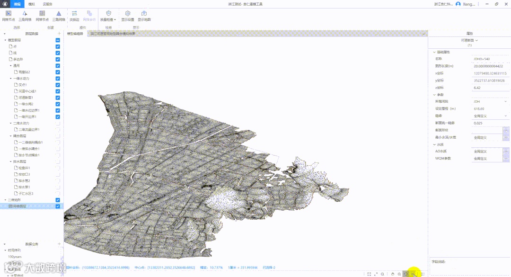Click the ellipsis button for 断面形状
The image size is (511, 277).
coord(506,130)
